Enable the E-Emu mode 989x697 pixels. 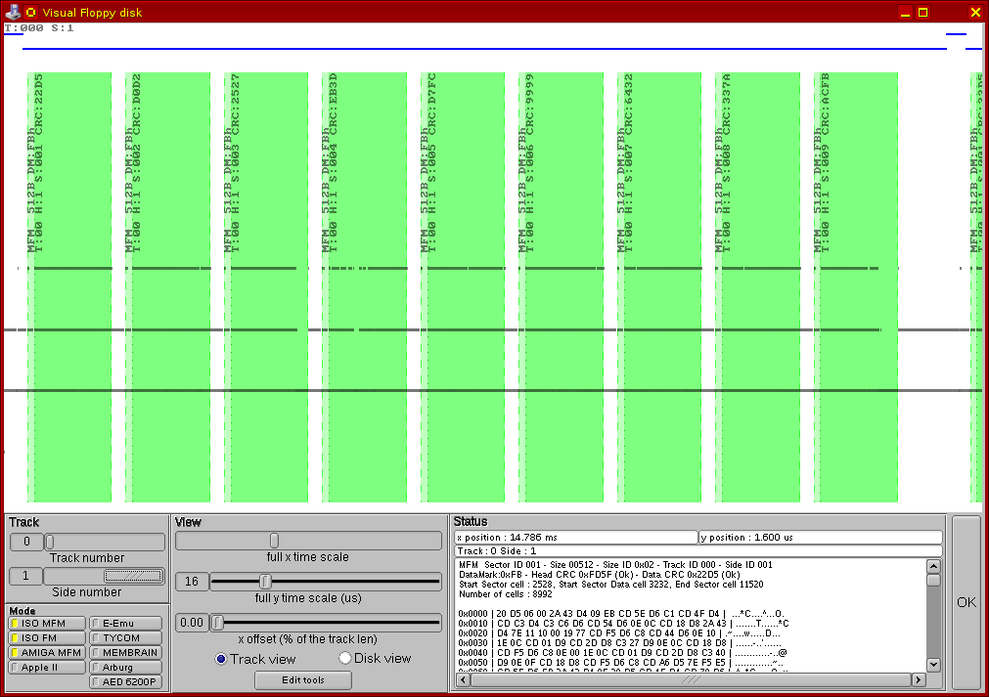click(126, 624)
